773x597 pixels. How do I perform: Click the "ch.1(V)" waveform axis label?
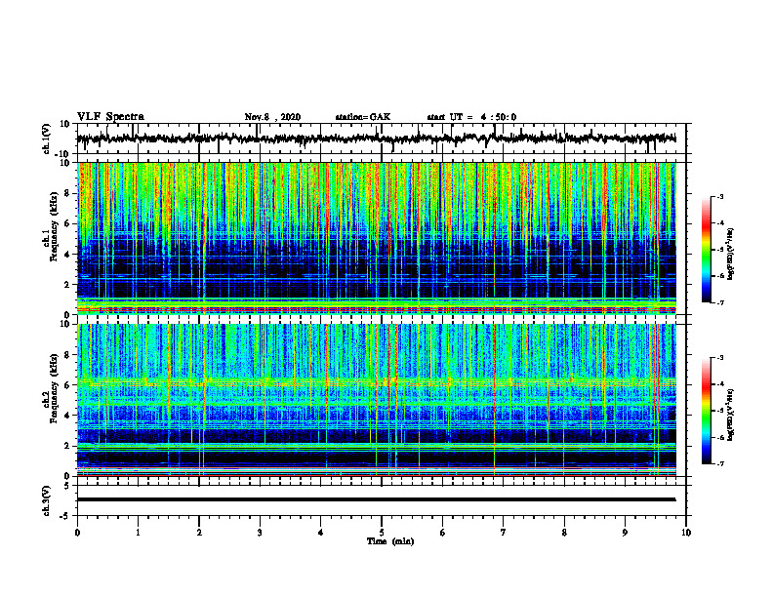coord(47,139)
